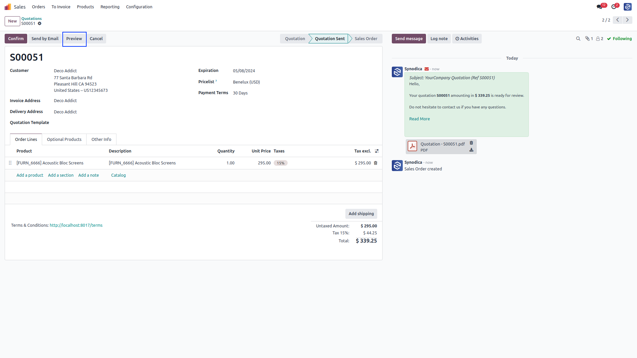637x358 pixels.
Task: Open the conversations messages icon
Action: [599, 7]
